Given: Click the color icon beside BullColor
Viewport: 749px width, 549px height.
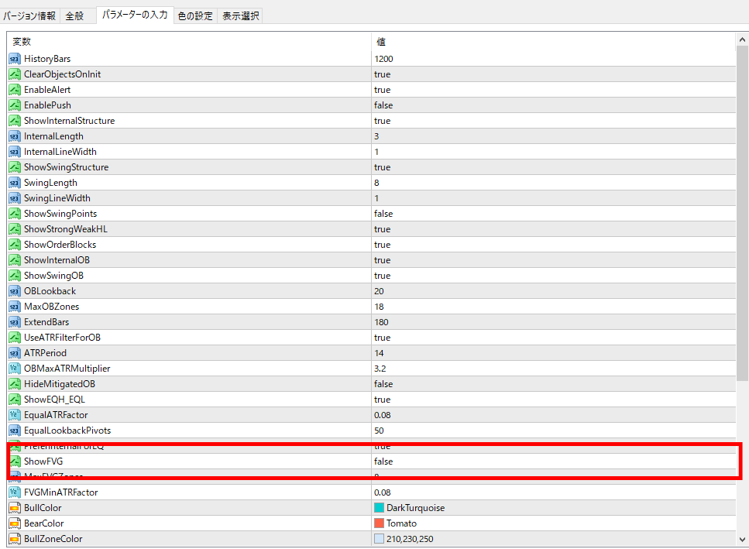Looking at the screenshot, I should [15, 508].
